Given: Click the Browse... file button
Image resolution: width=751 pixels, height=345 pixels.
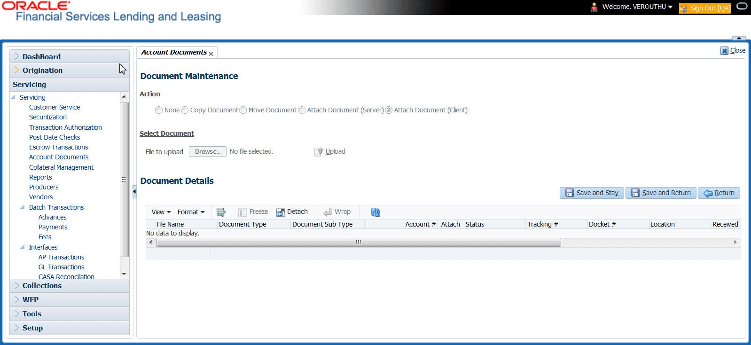Looking at the screenshot, I should pos(207,151).
